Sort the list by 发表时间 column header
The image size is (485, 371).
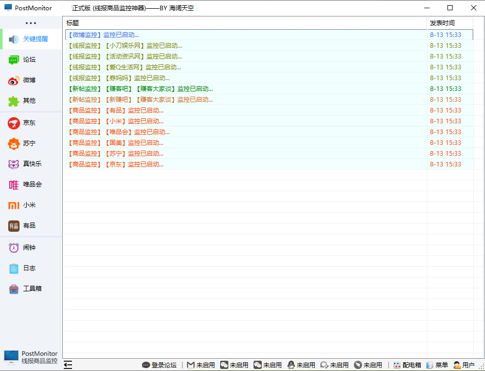point(442,23)
